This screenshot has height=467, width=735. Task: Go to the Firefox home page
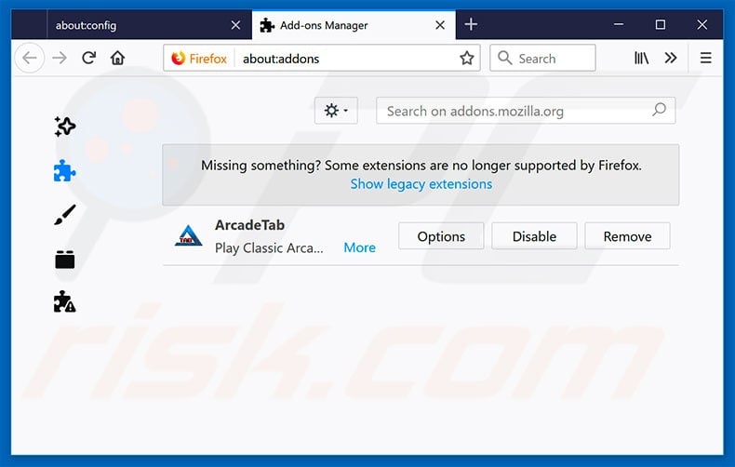[117, 58]
